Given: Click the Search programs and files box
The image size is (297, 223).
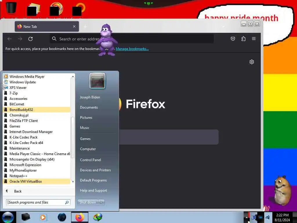Looking at the screenshot, I should tap(38, 202).
